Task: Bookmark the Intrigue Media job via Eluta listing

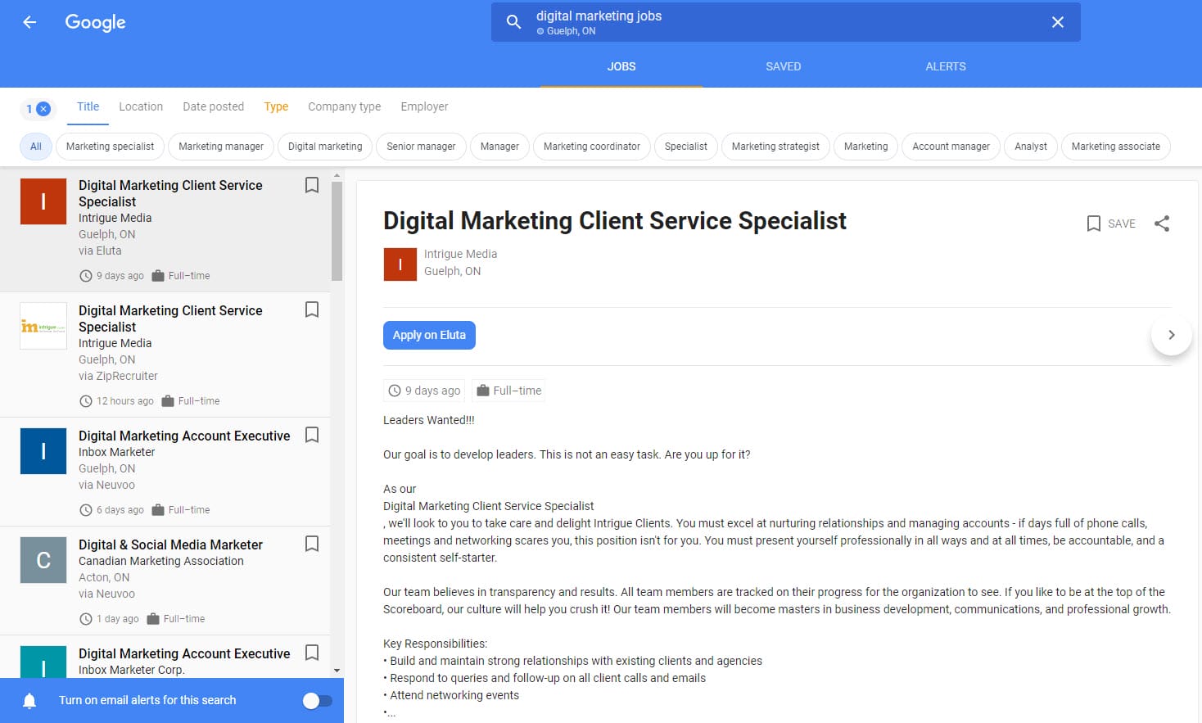Action: coord(312,185)
